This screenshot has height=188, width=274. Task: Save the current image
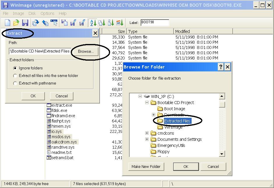pos(26,22)
